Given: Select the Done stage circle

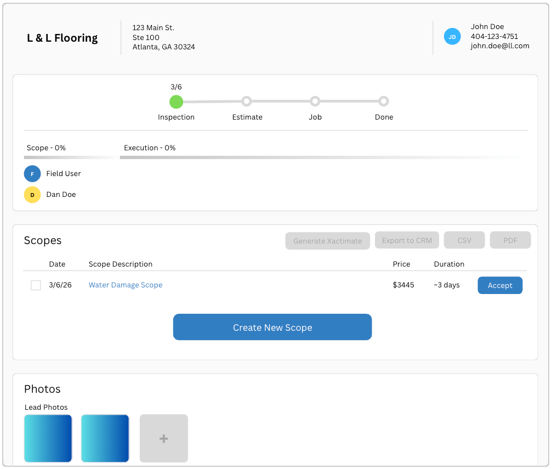Looking at the screenshot, I should (384, 101).
